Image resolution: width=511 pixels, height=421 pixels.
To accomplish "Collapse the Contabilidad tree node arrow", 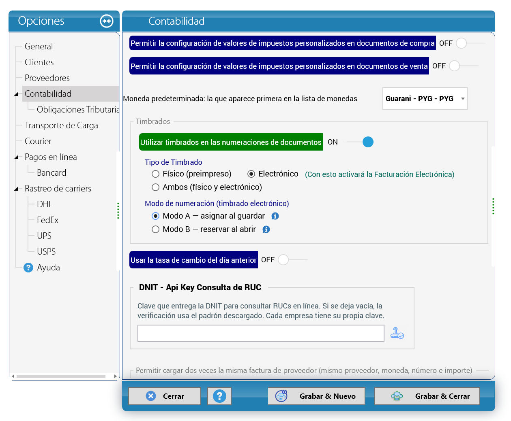I will coord(17,94).
